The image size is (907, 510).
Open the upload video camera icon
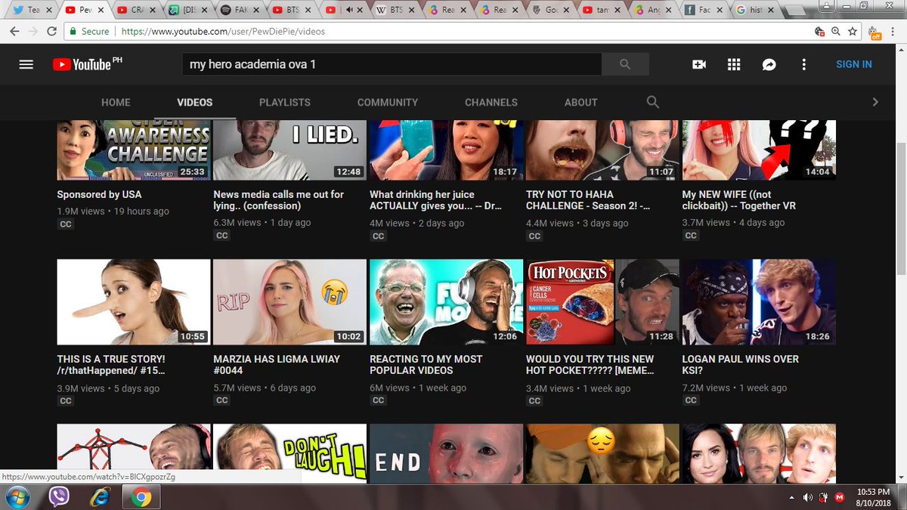point(699,64)
